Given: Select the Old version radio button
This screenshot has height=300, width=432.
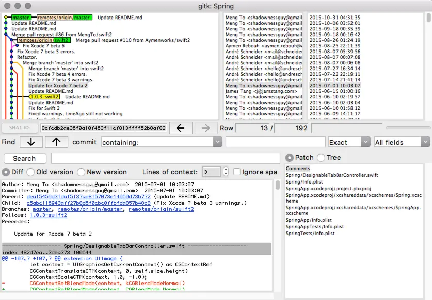Looking at the screenshot, I should (30, 172).
